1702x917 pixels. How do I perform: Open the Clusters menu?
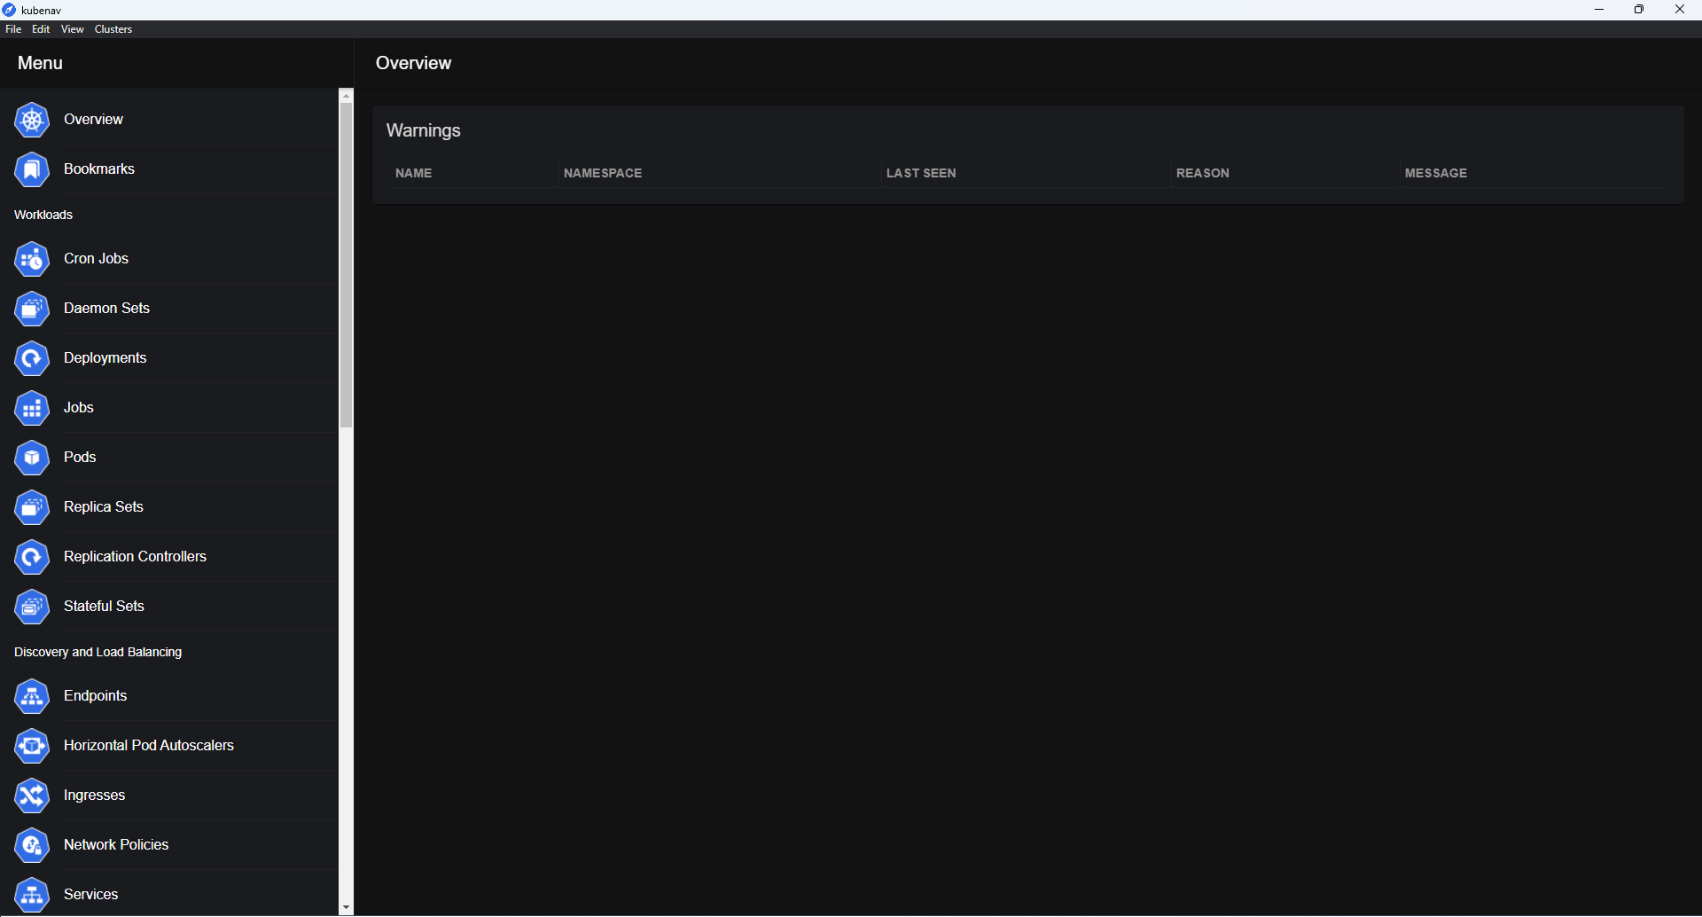tap(113, 29)
